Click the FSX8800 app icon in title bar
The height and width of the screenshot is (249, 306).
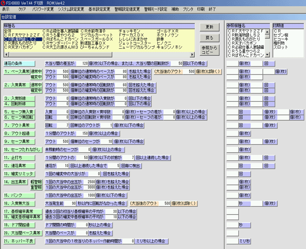pos(3,3)
